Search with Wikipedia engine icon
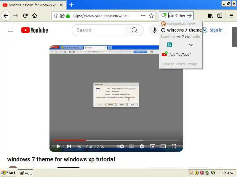 191,45
